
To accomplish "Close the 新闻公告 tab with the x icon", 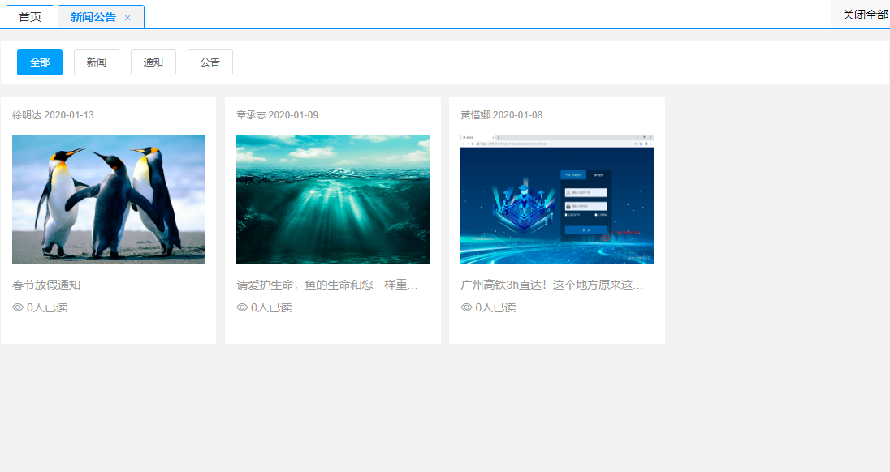I will point(127,18).
